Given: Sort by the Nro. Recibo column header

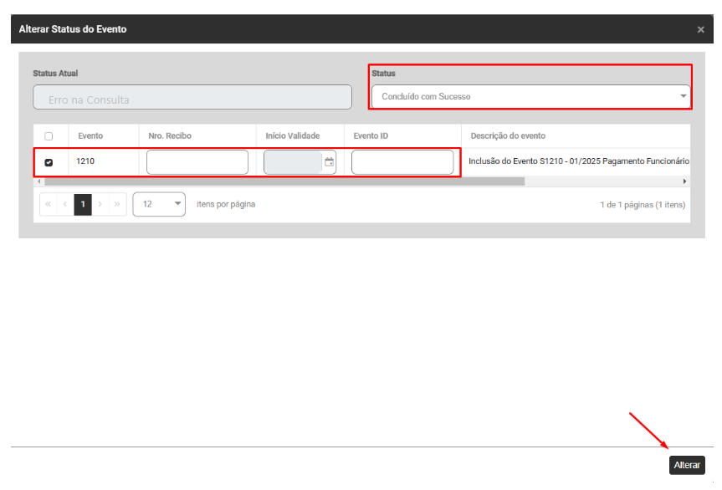Looking at the screenshot, I should pyautogui.click(x=170, y=135).
